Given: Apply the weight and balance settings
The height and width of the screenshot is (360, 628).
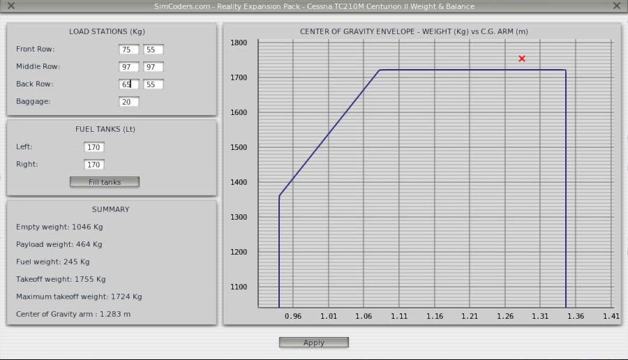Looking at the screenshot, I should click(x=314, y=343).
